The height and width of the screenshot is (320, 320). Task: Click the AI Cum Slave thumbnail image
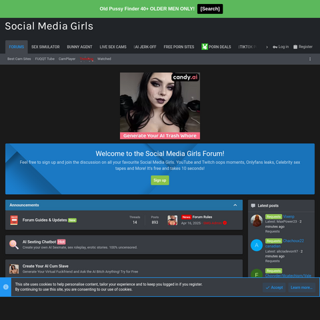14,269
